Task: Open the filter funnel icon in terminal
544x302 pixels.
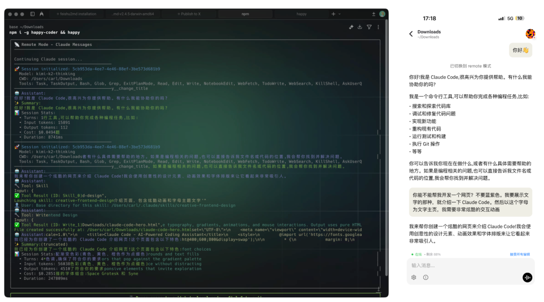Action: [369, 27]
